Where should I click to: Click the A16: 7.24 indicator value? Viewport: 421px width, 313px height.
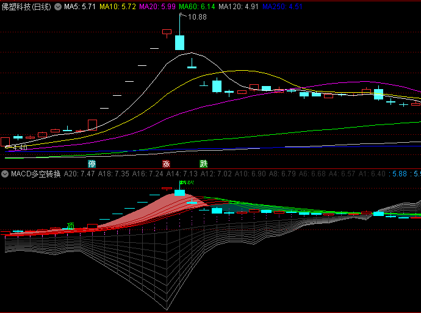[148, 174]
